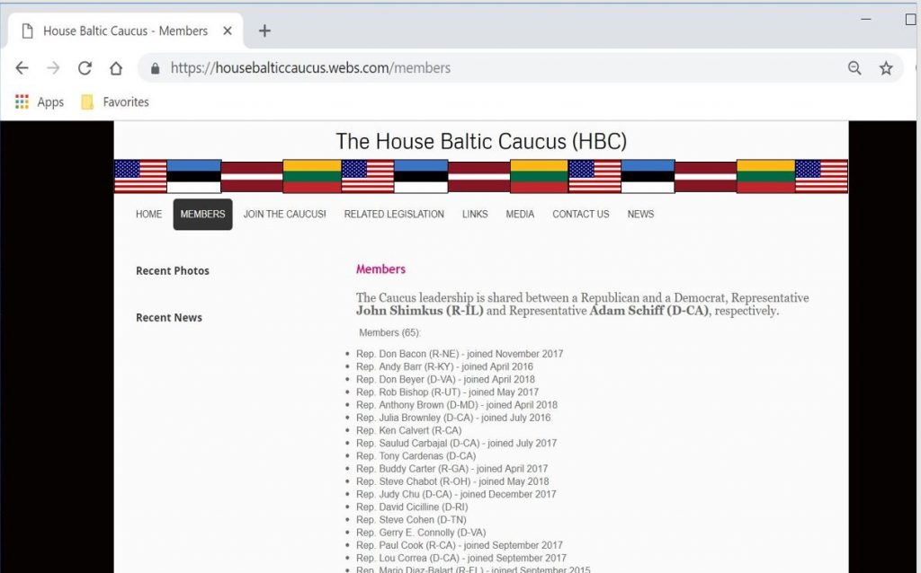
Task: Bookmark this page with star icon
Action: click(x=886, y=68)
